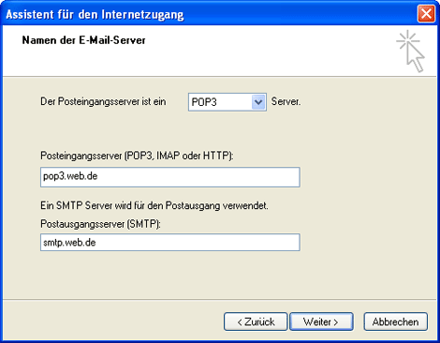Screen dimensions: 440x343
Task: Click the window title 'Assistent für den Internetzugang'
Action: tap(95, 15)
